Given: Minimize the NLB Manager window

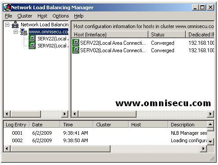Looking at the screenshot, I should click(x=195, y=7).
